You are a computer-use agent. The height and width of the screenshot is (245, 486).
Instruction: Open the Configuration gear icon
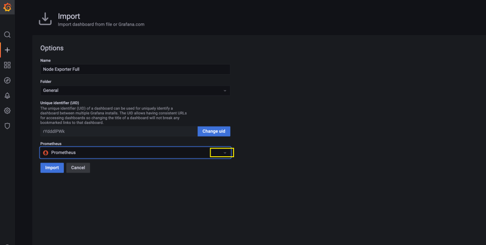pos(7,111)
